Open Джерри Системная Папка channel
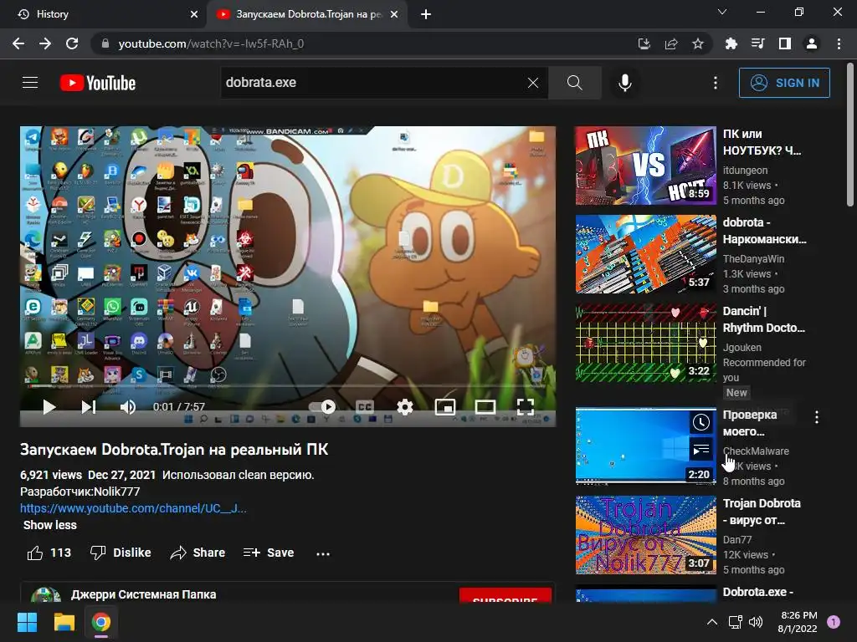 click(x=143, y=594)
